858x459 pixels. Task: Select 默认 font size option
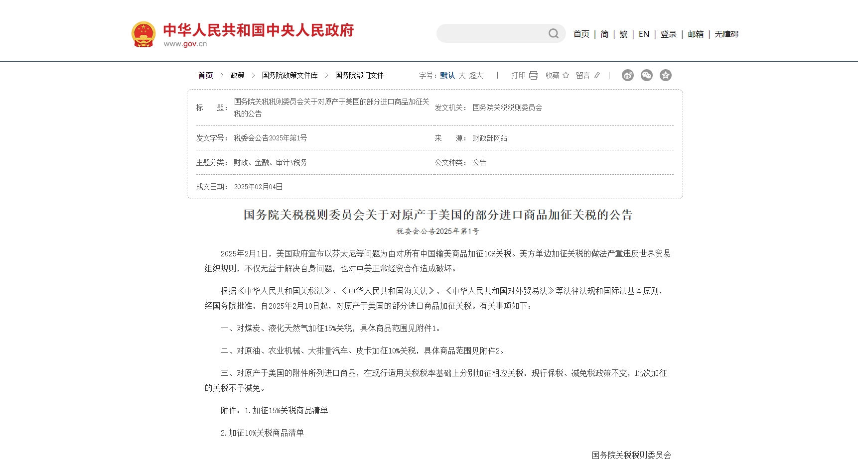coord(447,75)
